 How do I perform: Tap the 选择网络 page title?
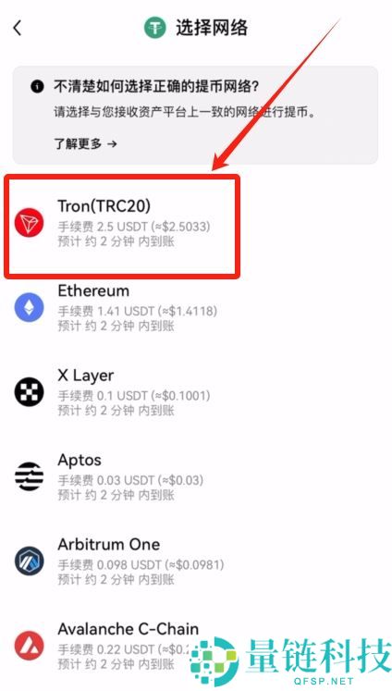(212, 28)
